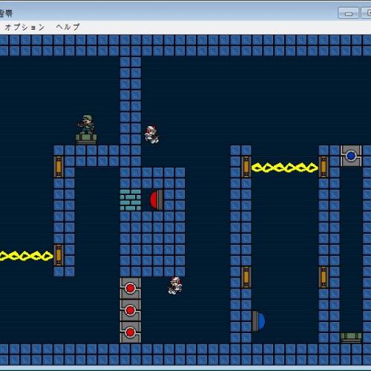Click the topmost red orb block
This screenshot has width=371, height=371.
pyautogui.click(x=131, y=289)
